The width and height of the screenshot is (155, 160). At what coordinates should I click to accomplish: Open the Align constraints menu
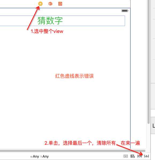point(133,156)
